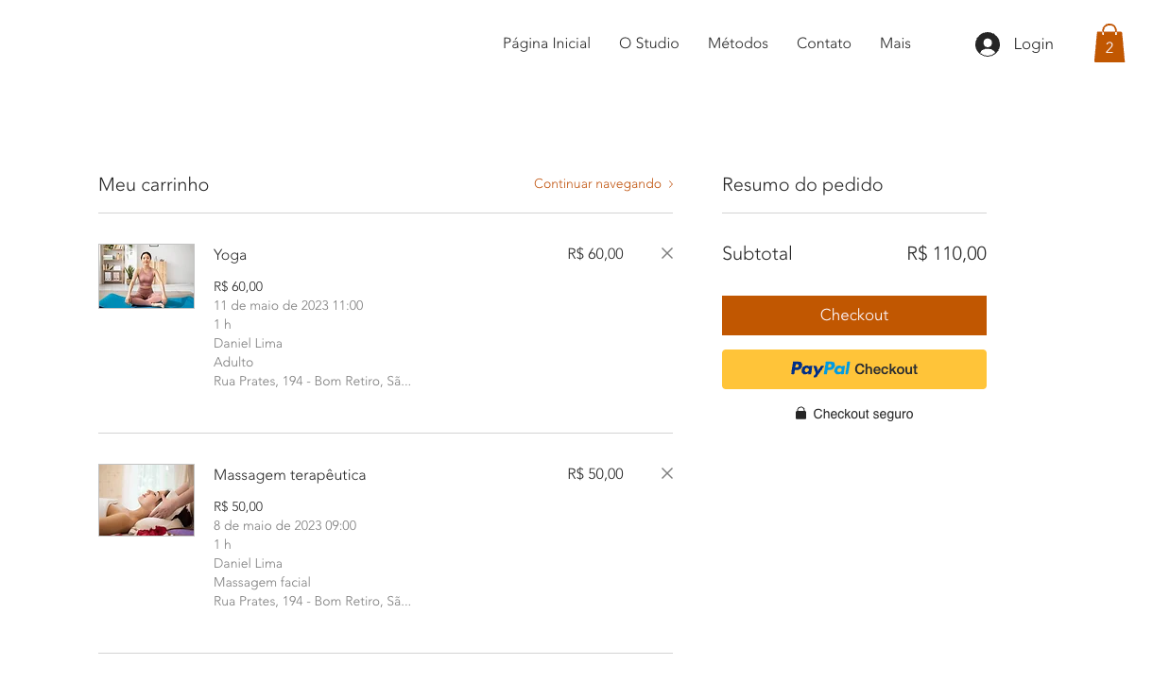The width and height of the screenshot is (1170, 682).
Task: Remove Massagem terapêutica item from cart
Action: click(x=667, y=473)
